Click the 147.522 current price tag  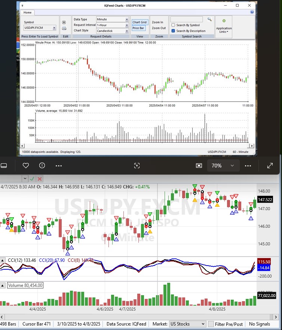(x=265, y=200)
